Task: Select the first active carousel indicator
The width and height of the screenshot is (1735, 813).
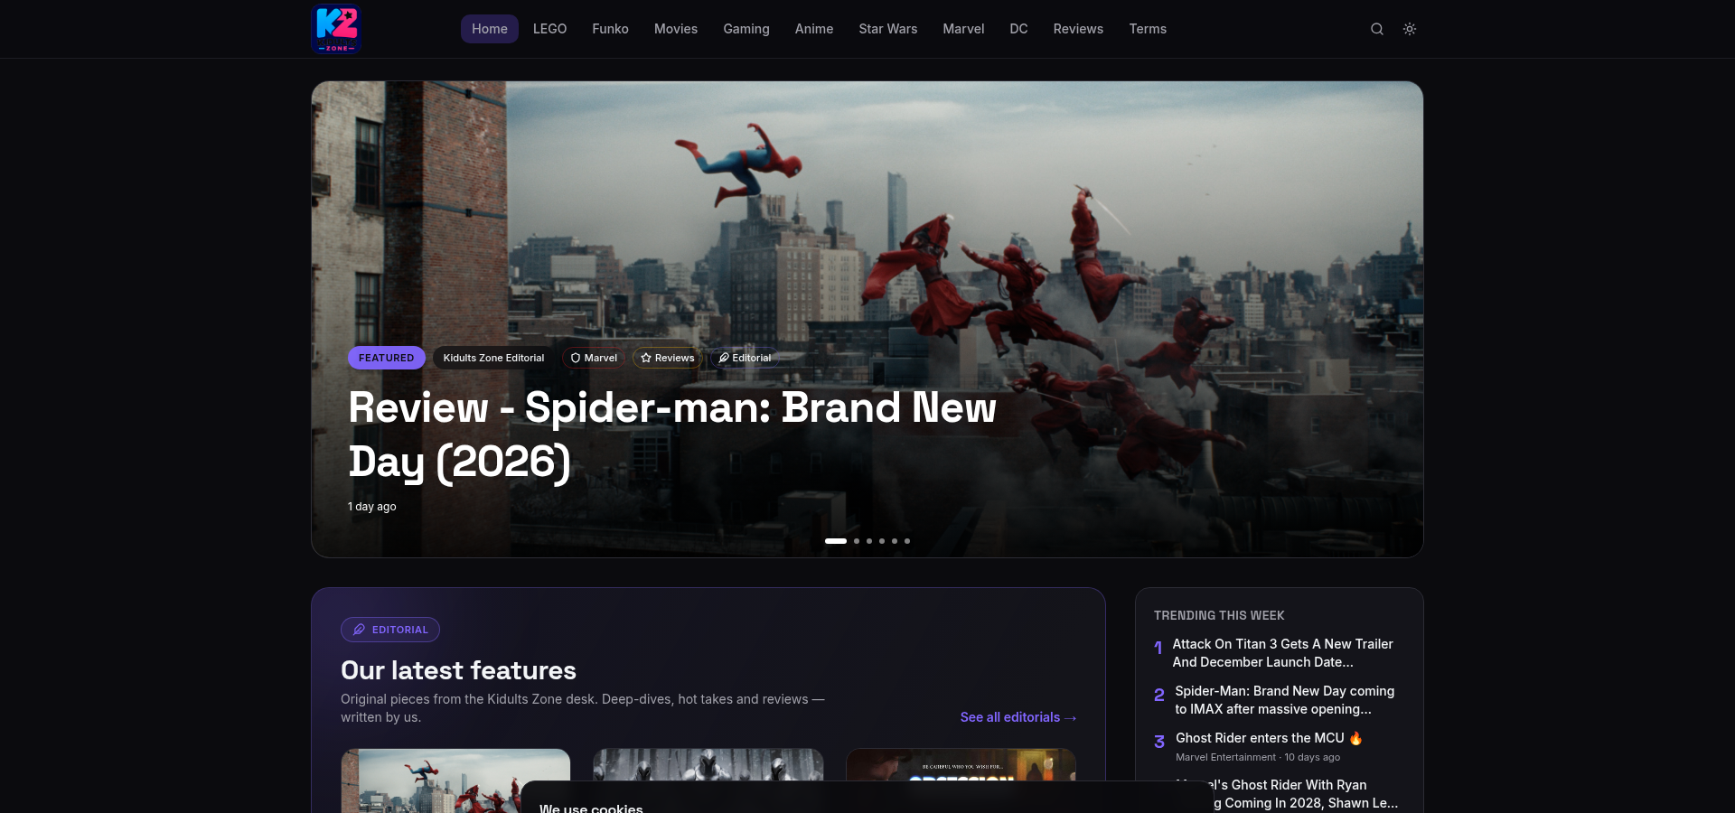Action: (x=836, y=541)
